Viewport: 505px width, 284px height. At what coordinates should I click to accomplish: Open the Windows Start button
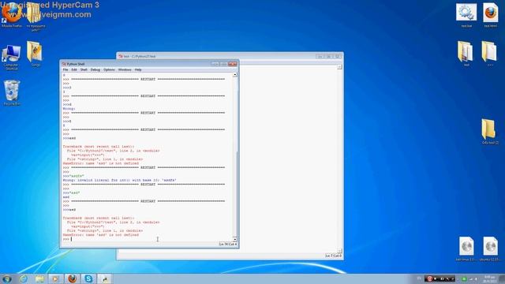point(7,278)
